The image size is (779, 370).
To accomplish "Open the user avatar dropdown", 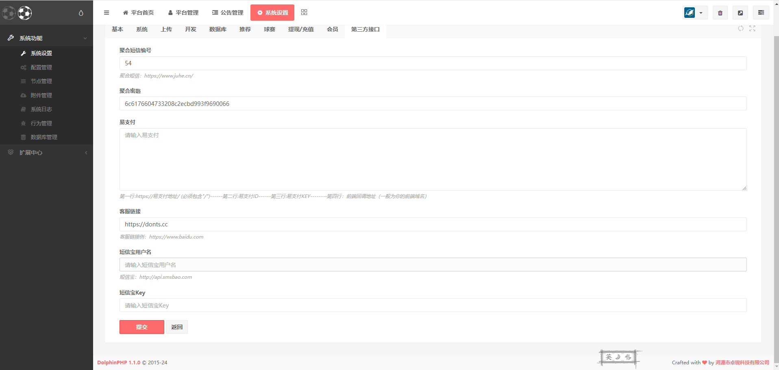I will [x=695, y=13].
